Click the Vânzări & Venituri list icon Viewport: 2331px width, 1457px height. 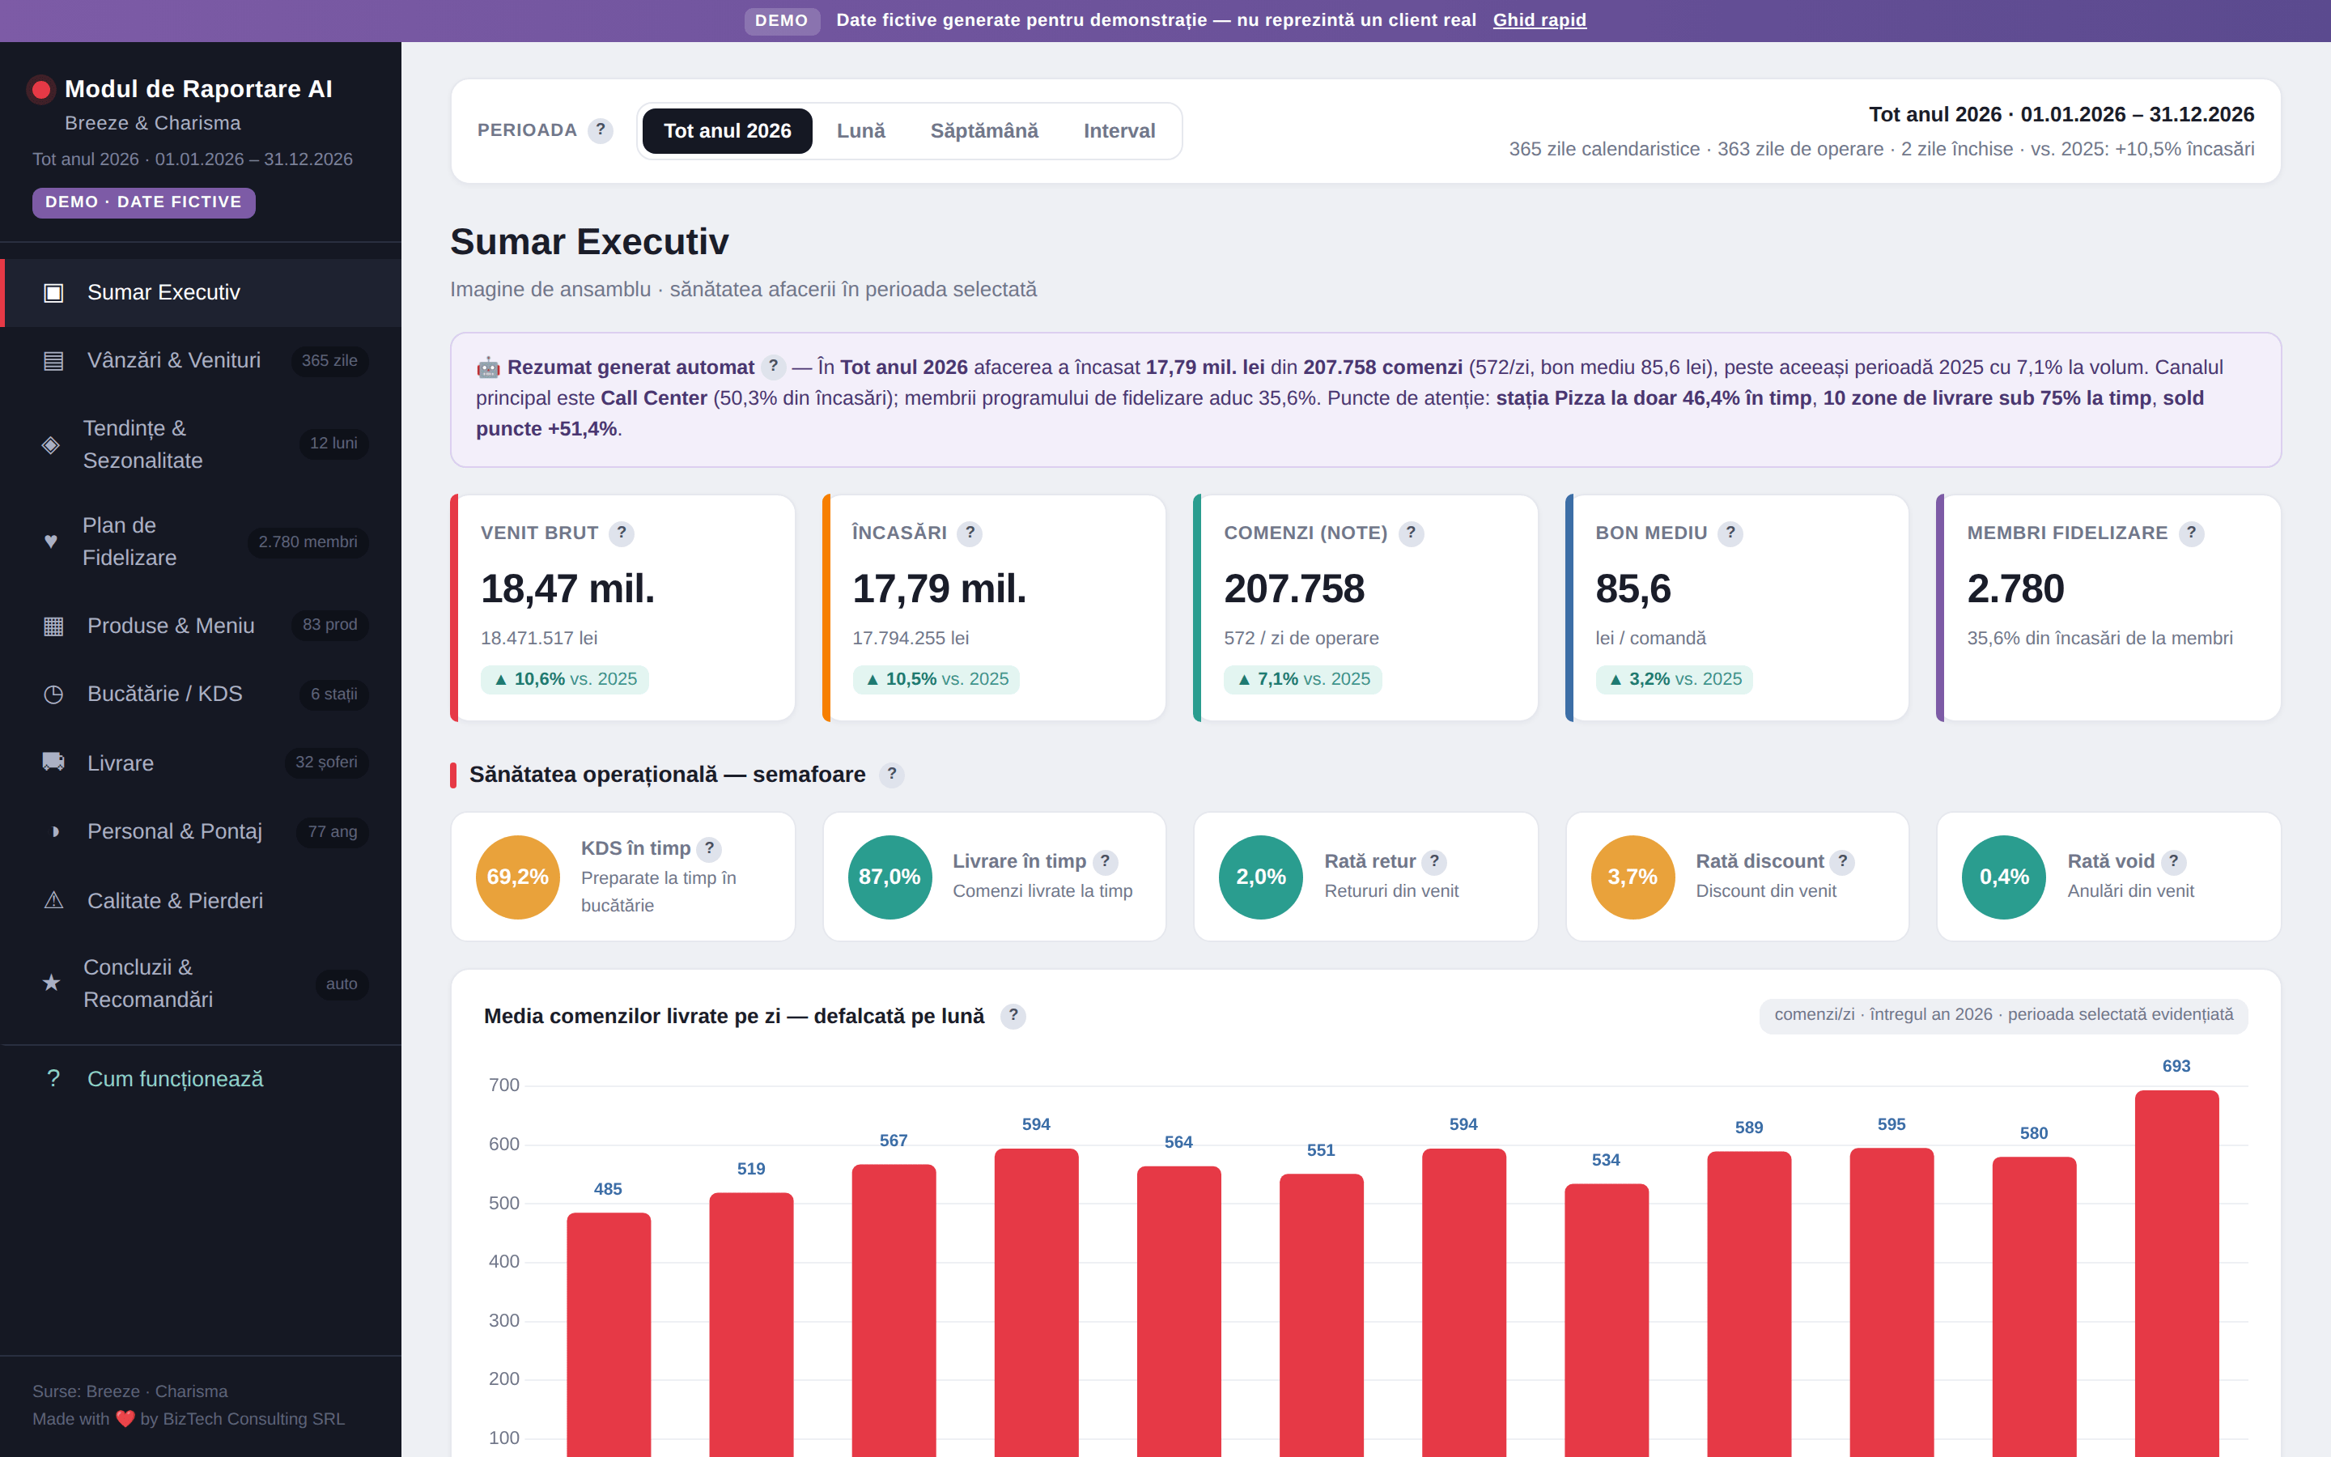(53, 360)
